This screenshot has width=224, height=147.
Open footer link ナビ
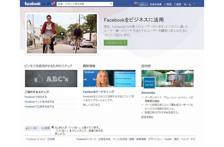pyautogui.click(x=193, y=139)
